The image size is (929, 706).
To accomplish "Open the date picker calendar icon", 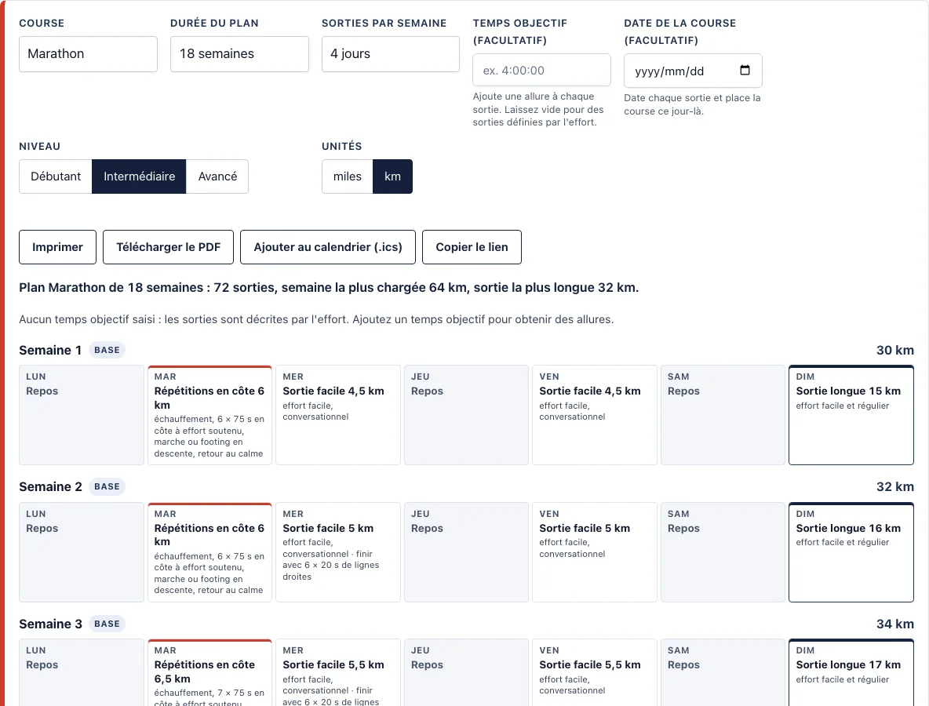I will (745, 71).
